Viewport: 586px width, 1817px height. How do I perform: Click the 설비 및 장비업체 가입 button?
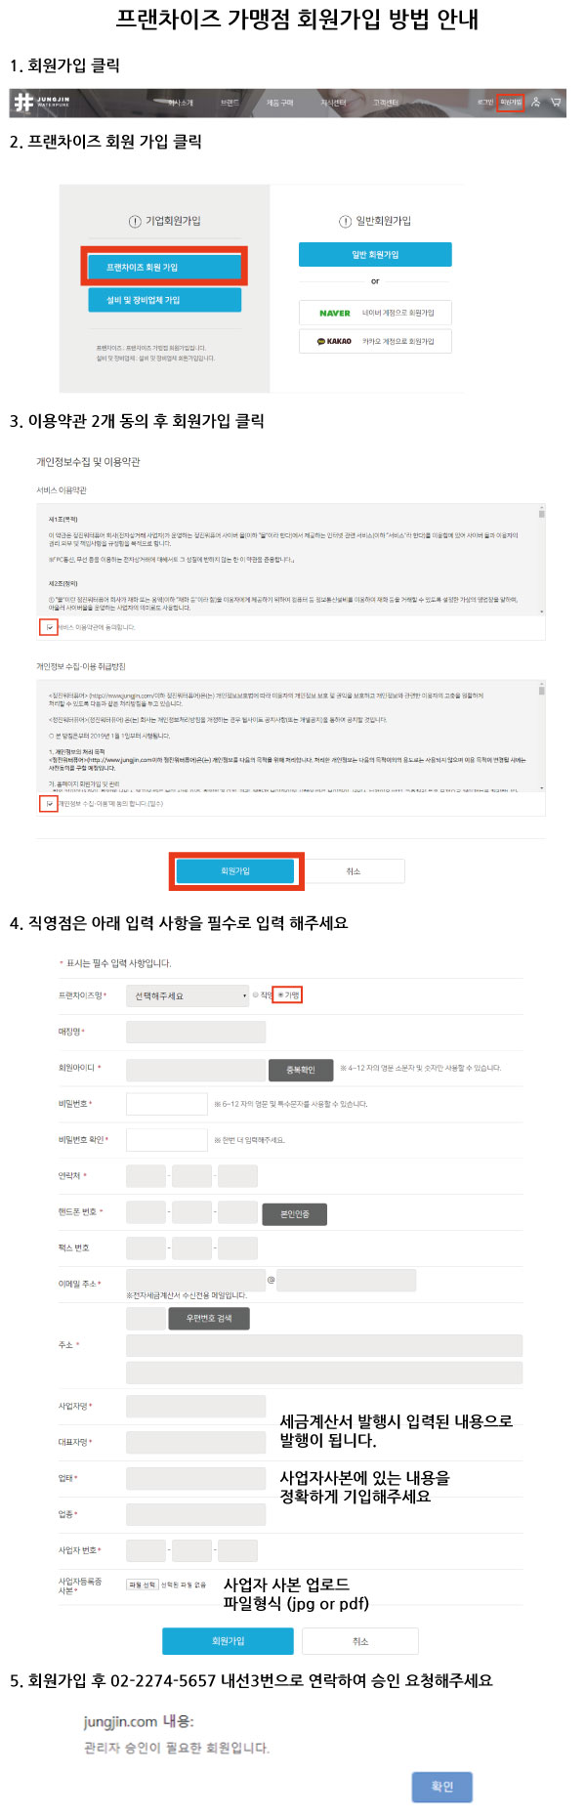(x=164, y=300)
